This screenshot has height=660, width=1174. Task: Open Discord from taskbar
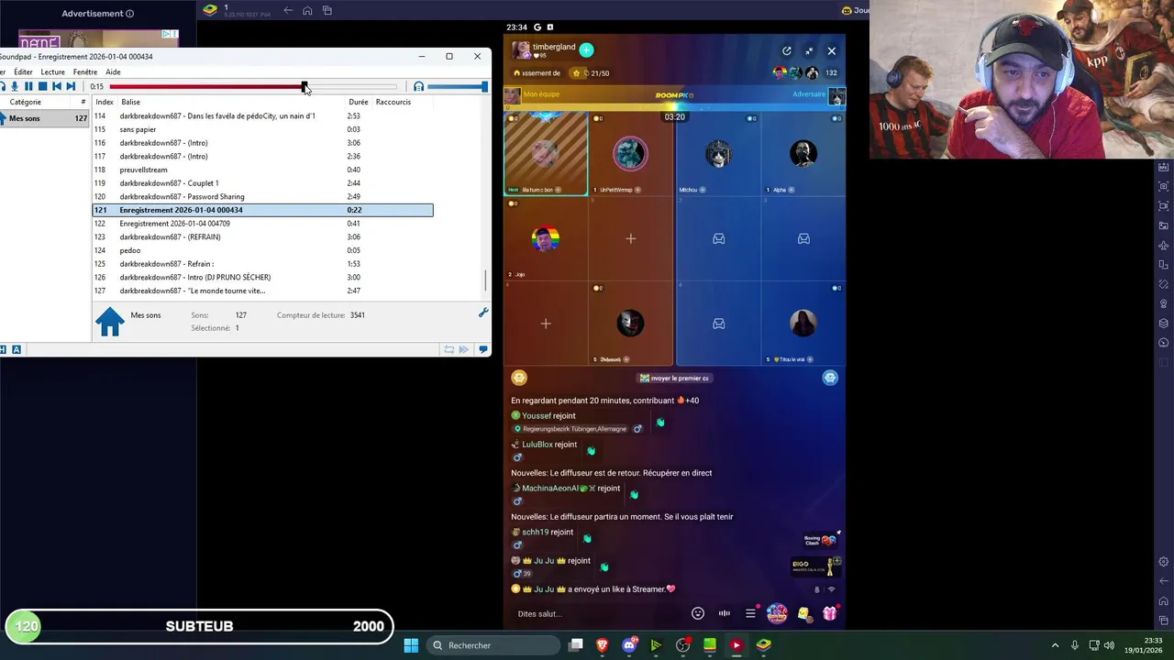(629, 645)
